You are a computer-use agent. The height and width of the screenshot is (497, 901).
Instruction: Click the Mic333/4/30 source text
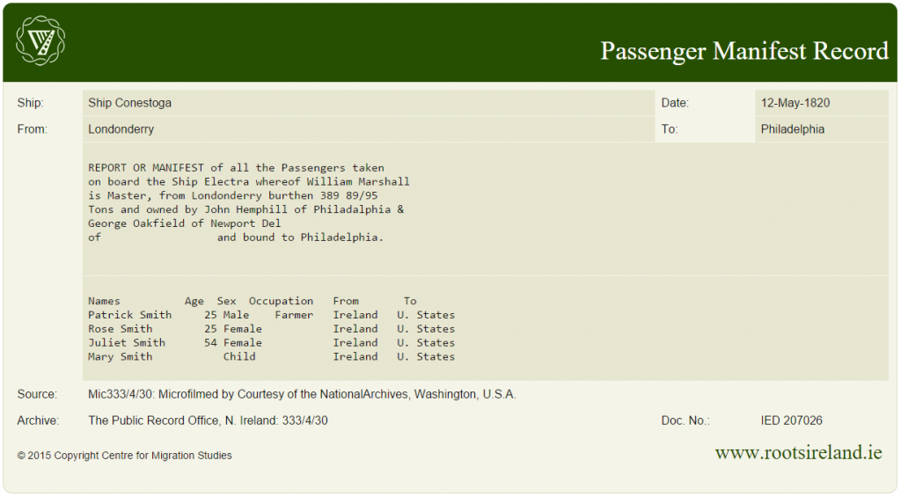coord(302,394)
